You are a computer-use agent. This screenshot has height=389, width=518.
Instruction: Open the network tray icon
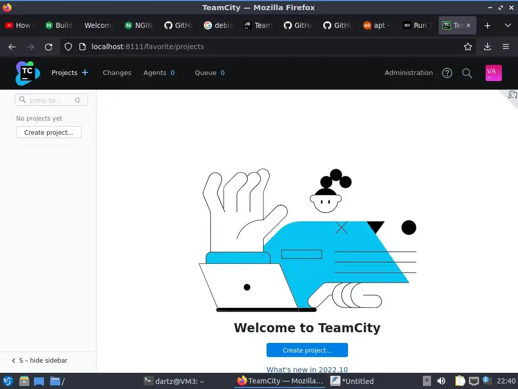(x=473, y=381)
